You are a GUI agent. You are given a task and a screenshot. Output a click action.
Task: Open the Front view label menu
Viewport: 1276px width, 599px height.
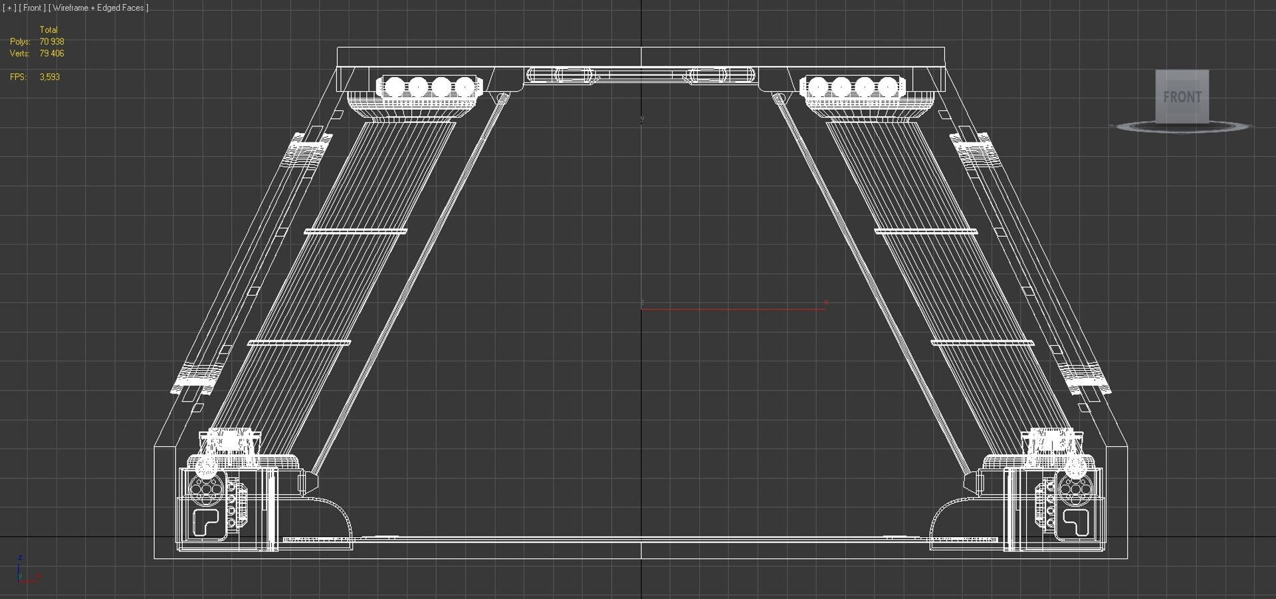[33, 8]
